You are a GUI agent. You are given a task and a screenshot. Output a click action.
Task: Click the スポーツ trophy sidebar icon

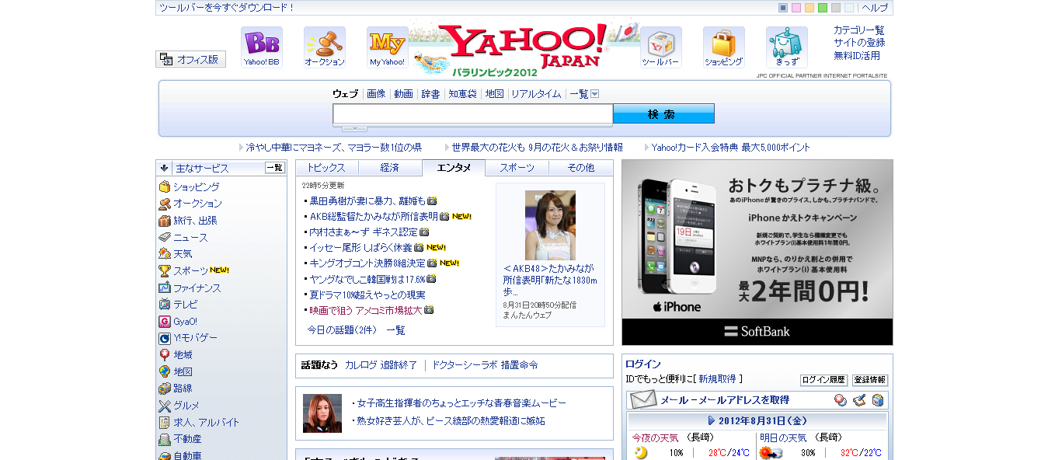click(165, 271)
